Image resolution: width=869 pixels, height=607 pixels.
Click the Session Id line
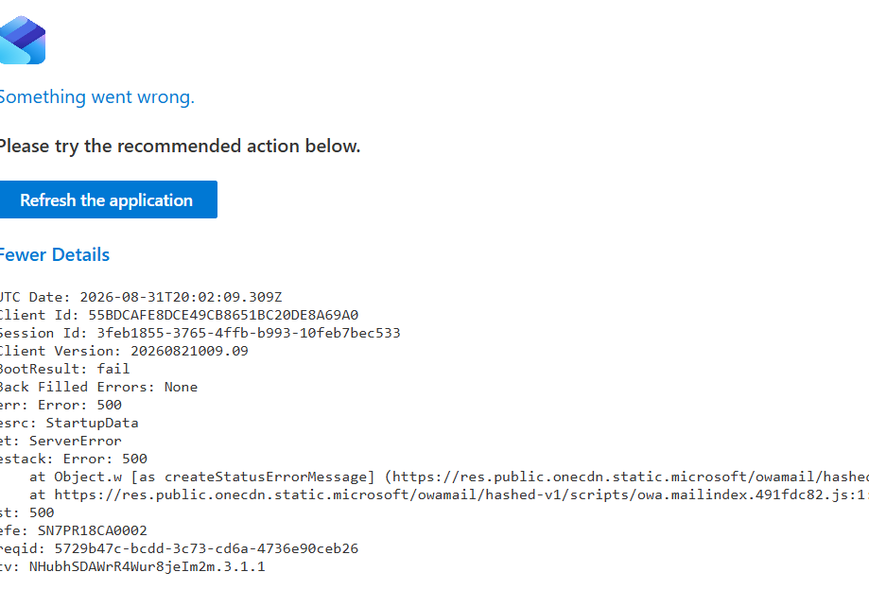200,333
